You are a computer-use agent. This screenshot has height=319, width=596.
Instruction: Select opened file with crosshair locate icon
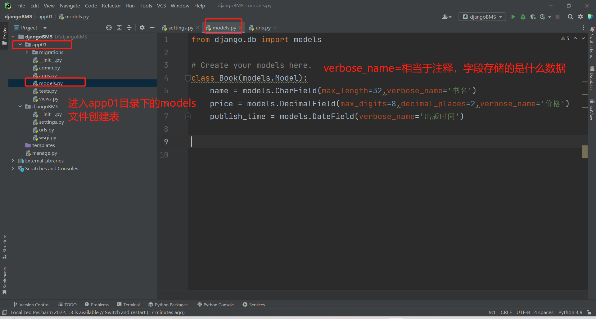tap(109, 28)
